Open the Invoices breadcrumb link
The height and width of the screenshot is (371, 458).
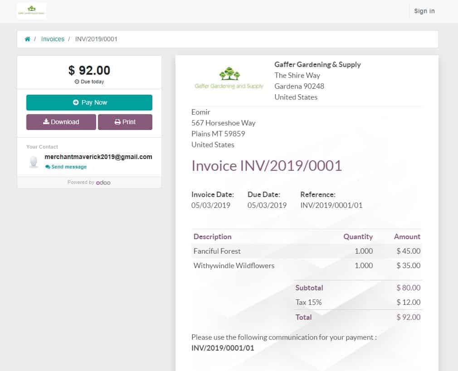(53, 39)
